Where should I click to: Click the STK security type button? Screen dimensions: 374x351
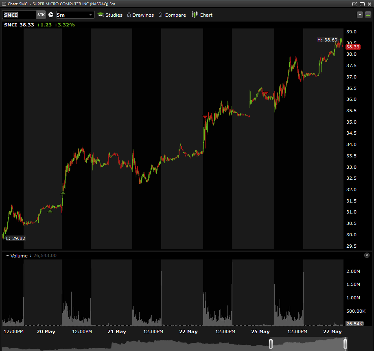pyautogui.click(x=41, y=15)
